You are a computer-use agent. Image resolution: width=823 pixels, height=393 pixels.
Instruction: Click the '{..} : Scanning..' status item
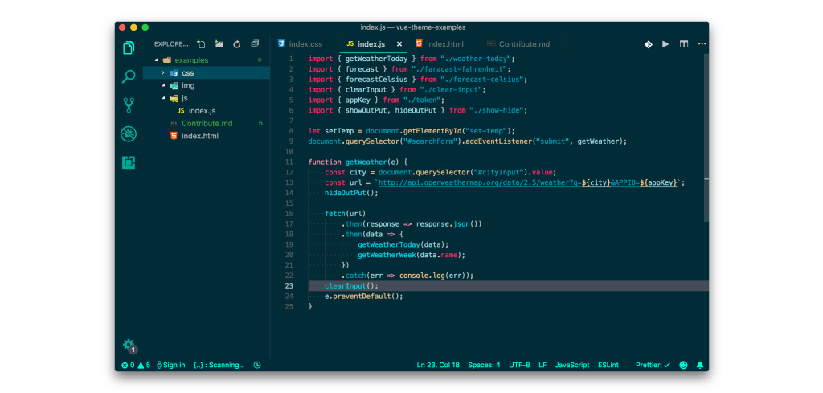(x=219, y=365)
